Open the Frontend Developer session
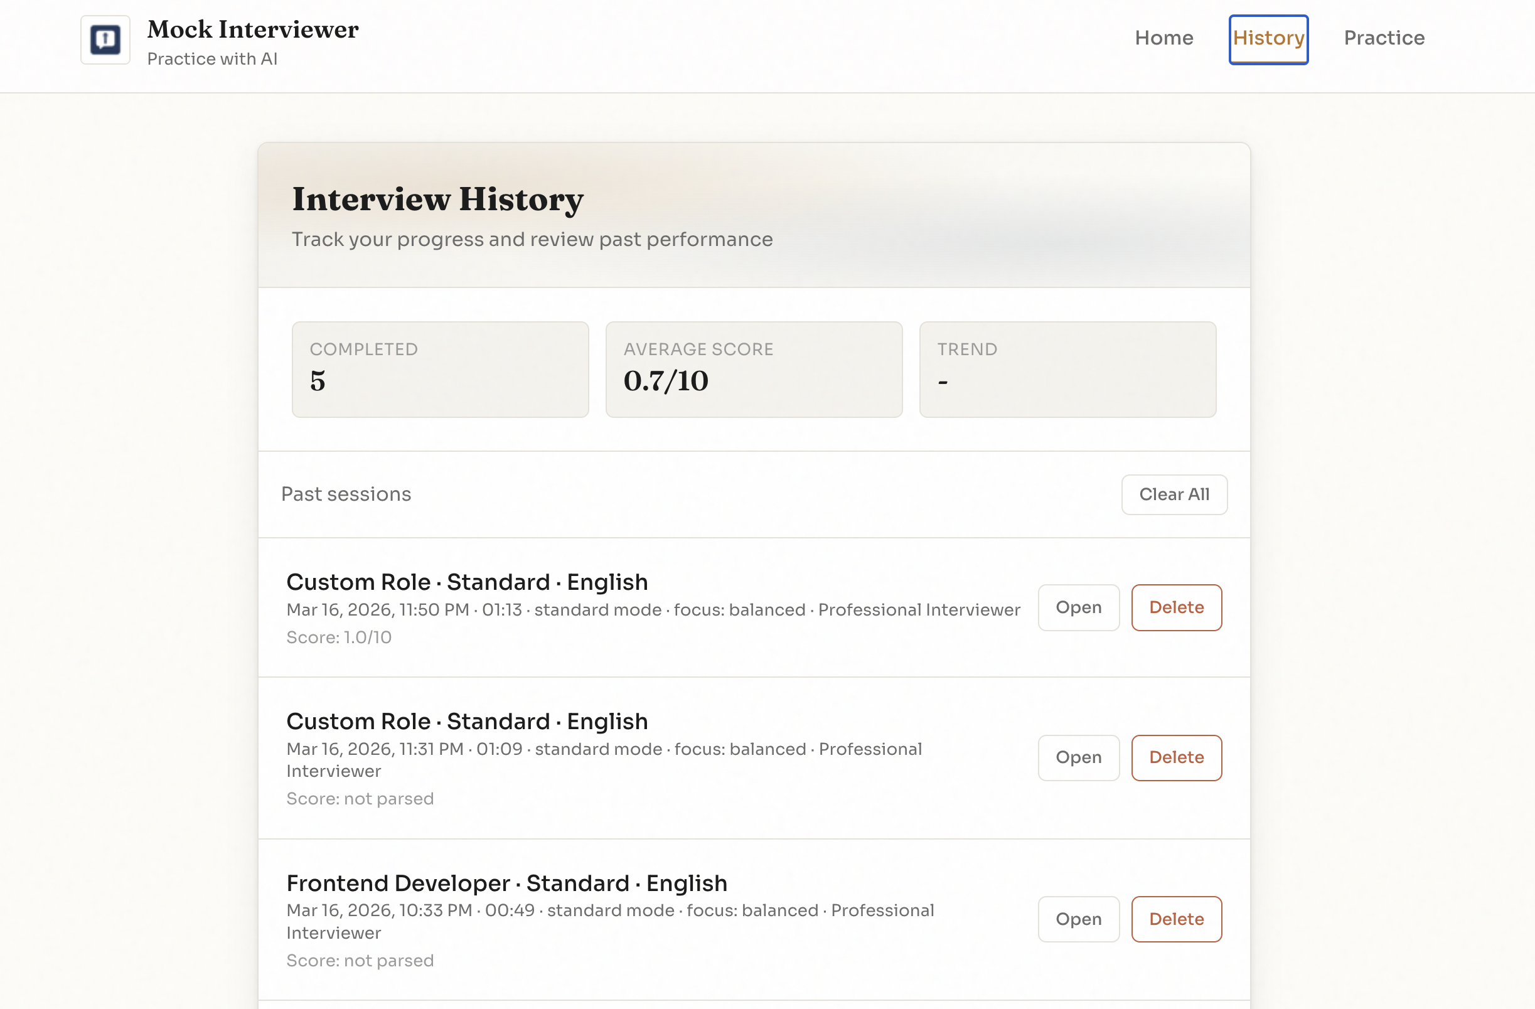This screenshot has width=1535, height=1009. click(1078, 919)
